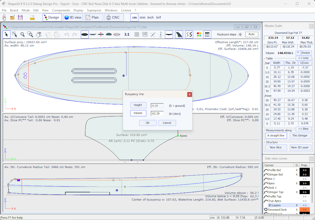
Task: Click the save floppy disk icon
Action: pos(20,18)
